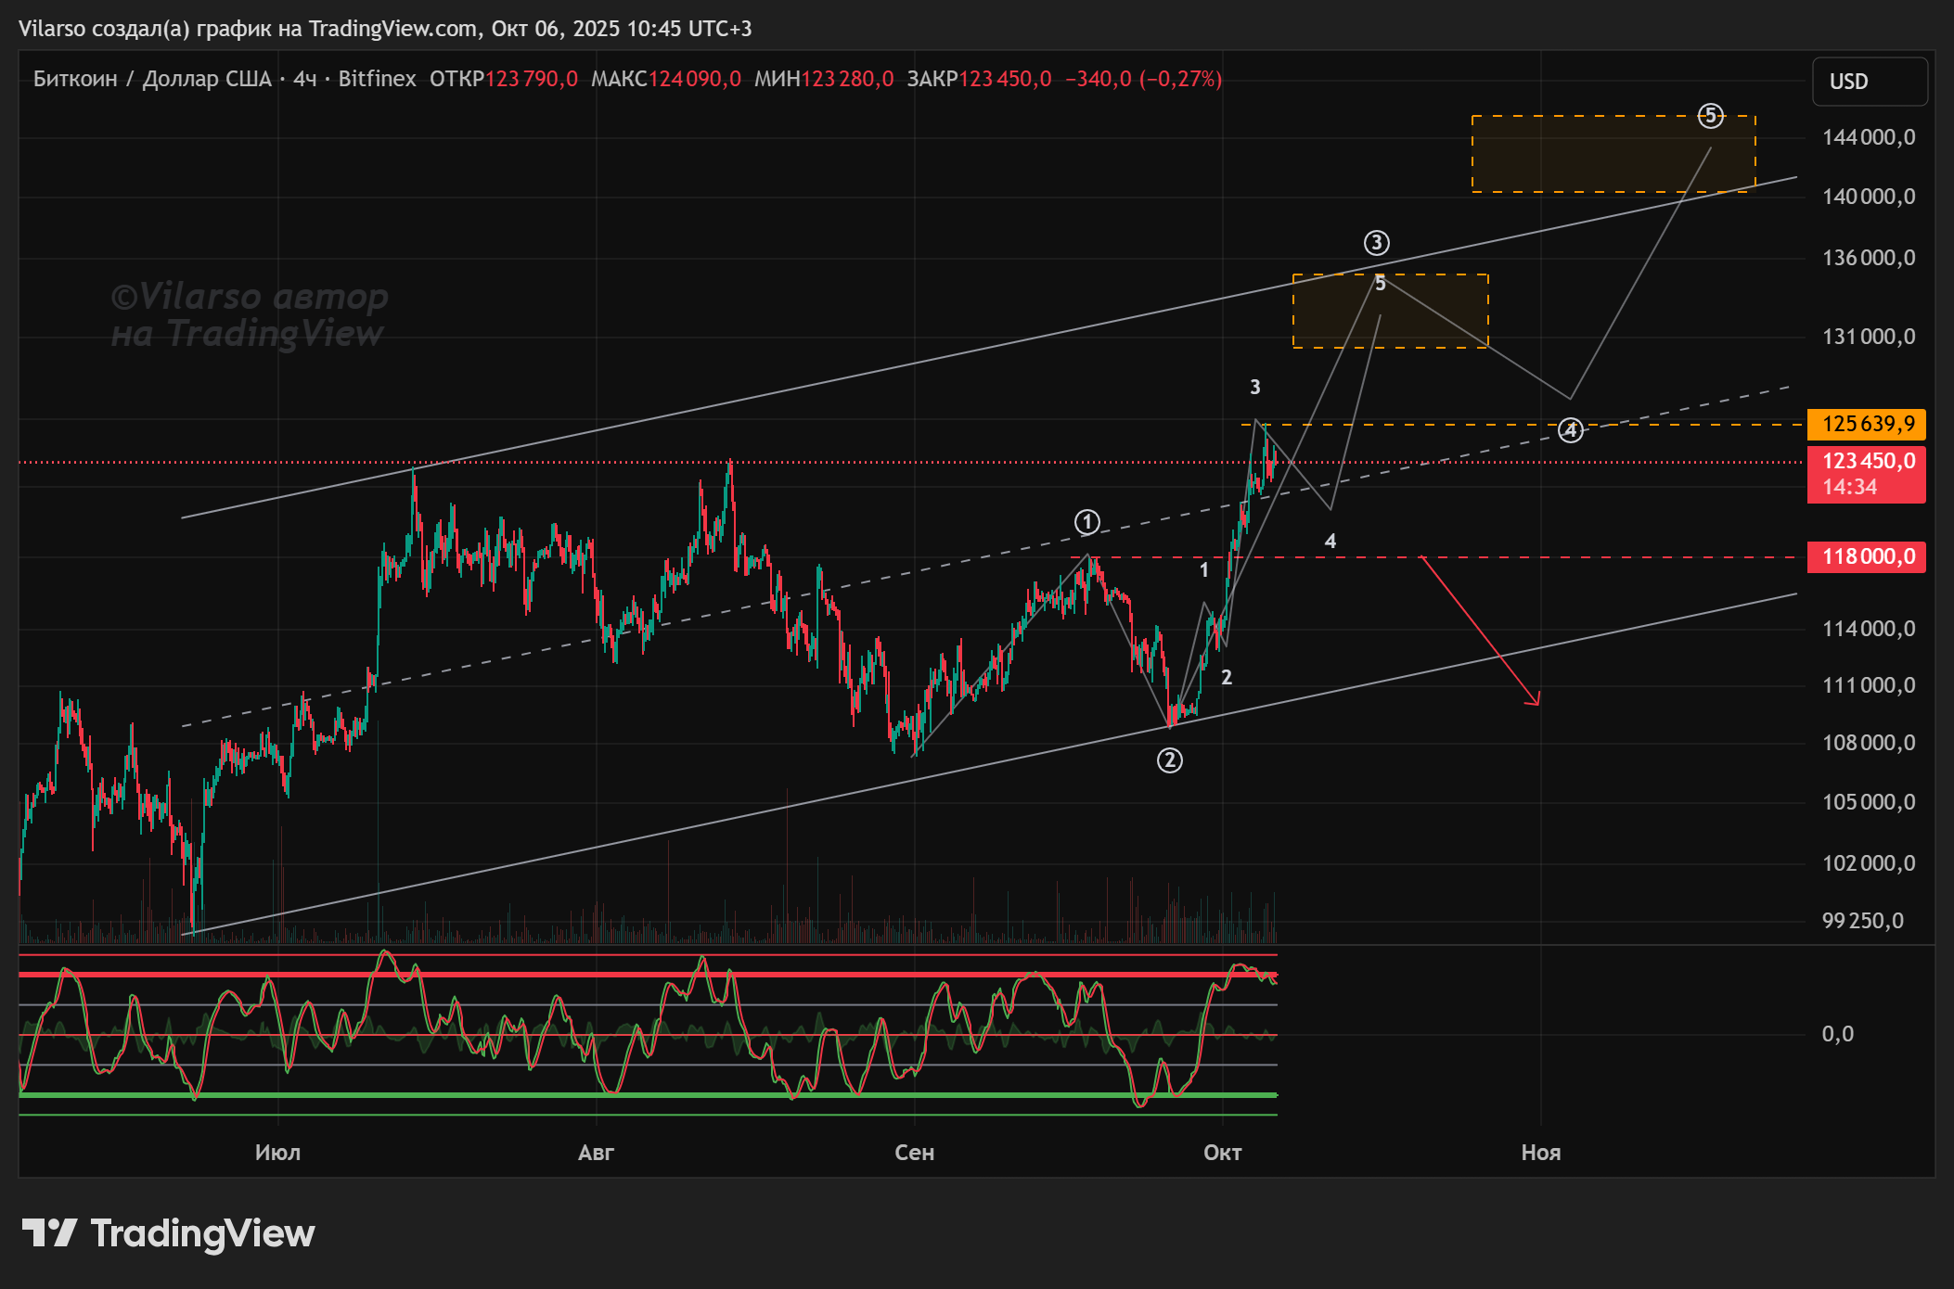Click the Ноя label on the time axis
Screen dimensions: 1954x1289
1540,1153
